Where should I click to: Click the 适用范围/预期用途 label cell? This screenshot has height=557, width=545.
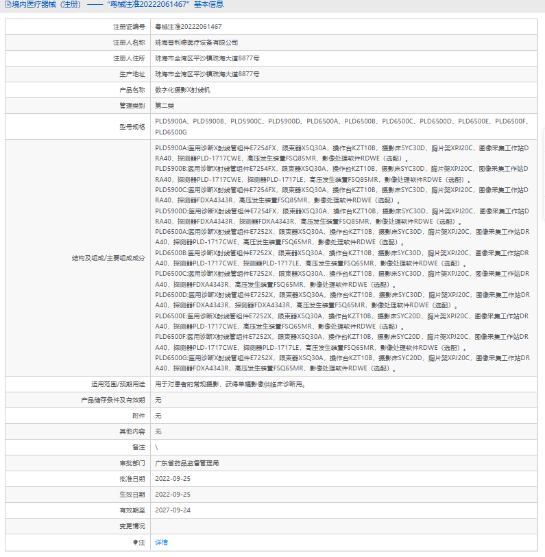pyautogui.click(x=78, y=384)
